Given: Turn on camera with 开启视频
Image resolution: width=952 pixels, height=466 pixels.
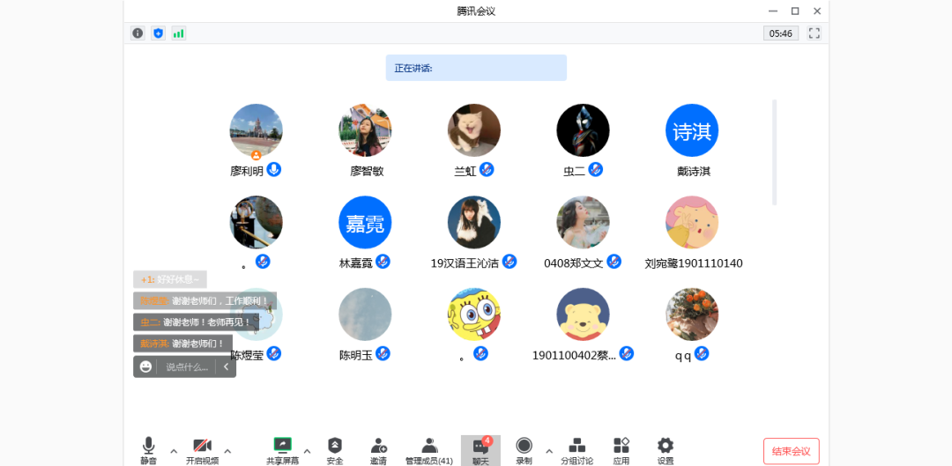Looking at the screenshot, I should tap(202, 449).
